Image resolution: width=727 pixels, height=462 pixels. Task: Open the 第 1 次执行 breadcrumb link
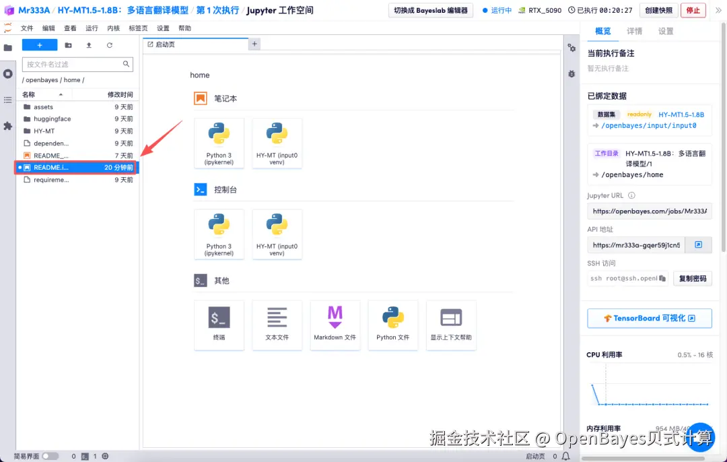point(217,10)
